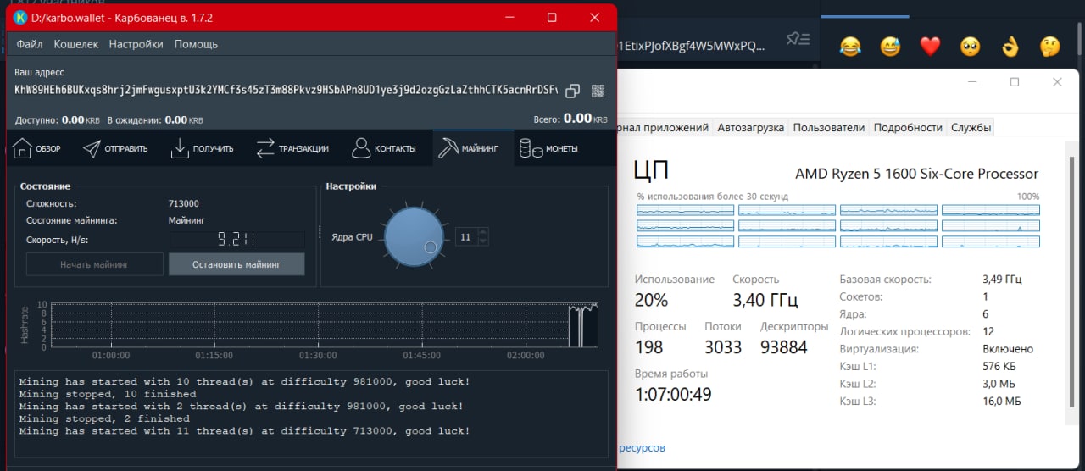Screen dimensions: 1085x471
Task: Open the Получить receive tab
Action: 202,148
